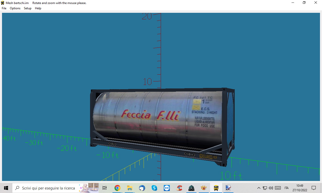Show hidden system tray icons
Image resolution: width=322 pixels, height=193 pixels.
pos(259,188)
